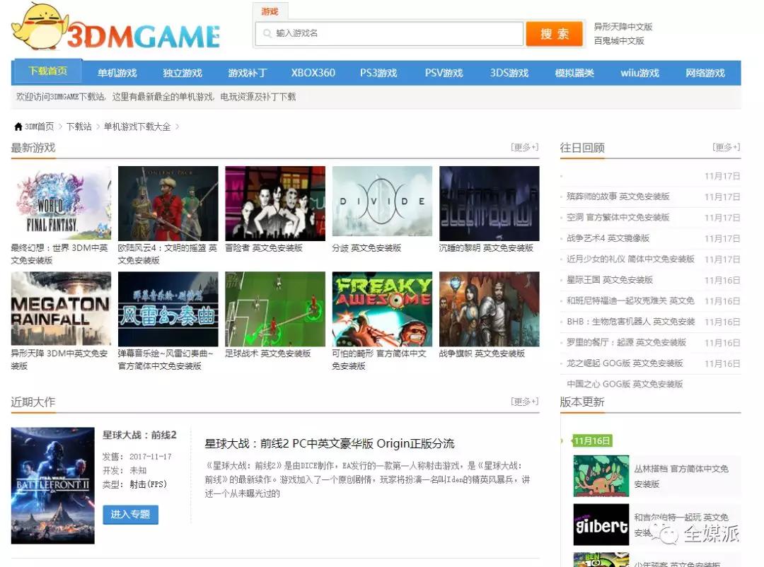This screenshot has height=567, width=764.
Task: Click 3DM首页 breadcrumb link
Action: coord(40,127)
